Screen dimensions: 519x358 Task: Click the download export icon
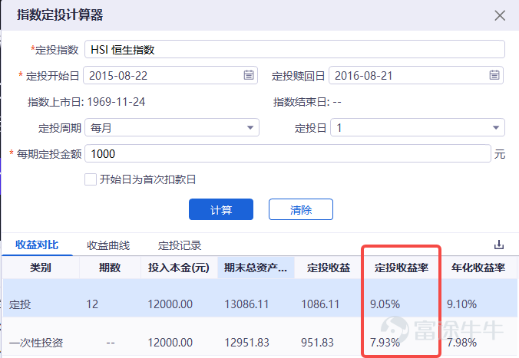point(499,245)
